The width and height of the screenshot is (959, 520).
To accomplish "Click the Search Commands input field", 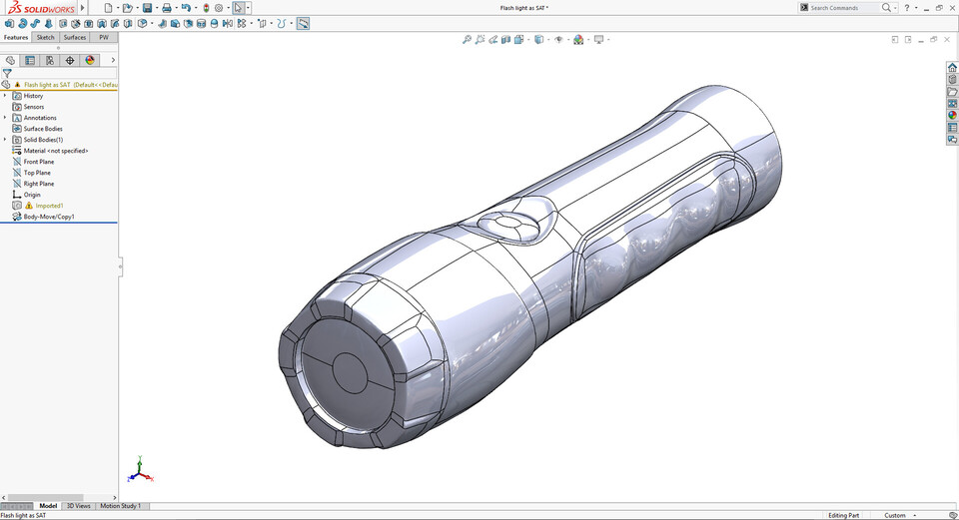I will [x=842, y=8].
